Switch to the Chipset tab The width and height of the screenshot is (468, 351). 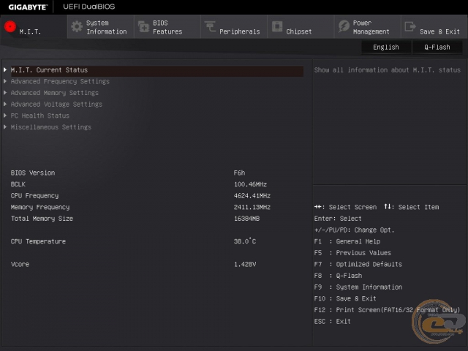[x=299, y=31]
